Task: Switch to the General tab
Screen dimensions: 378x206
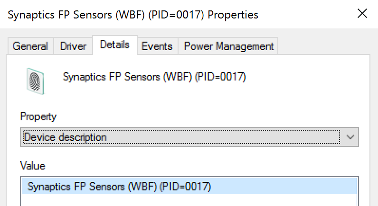Action: (30, 46)
